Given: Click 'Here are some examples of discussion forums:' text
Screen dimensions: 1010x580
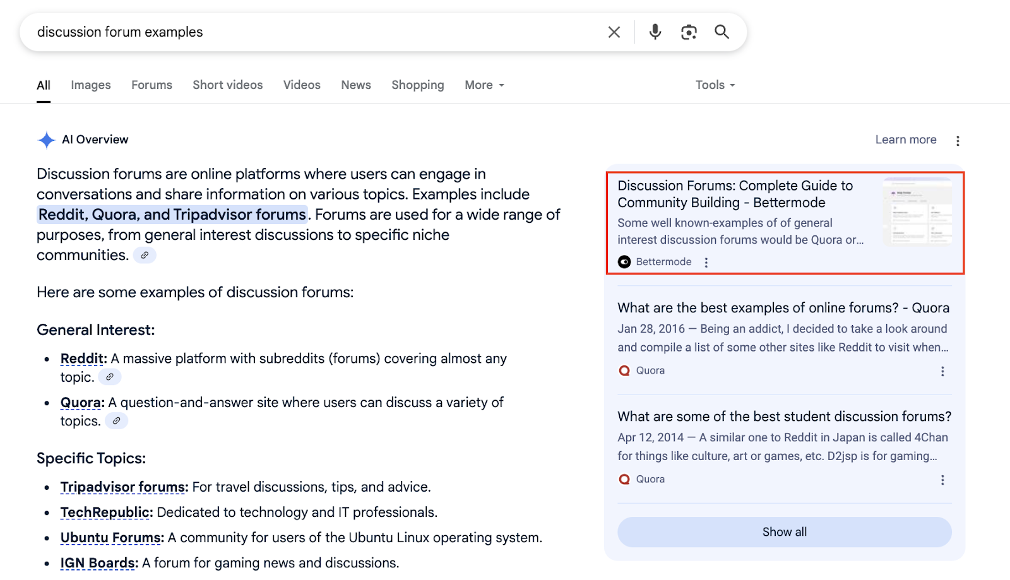Looking at the screenshot, I should tap(195, 292).
